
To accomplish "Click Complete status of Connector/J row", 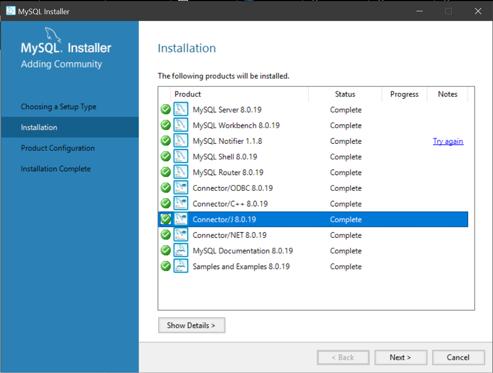I will (345, 220).
